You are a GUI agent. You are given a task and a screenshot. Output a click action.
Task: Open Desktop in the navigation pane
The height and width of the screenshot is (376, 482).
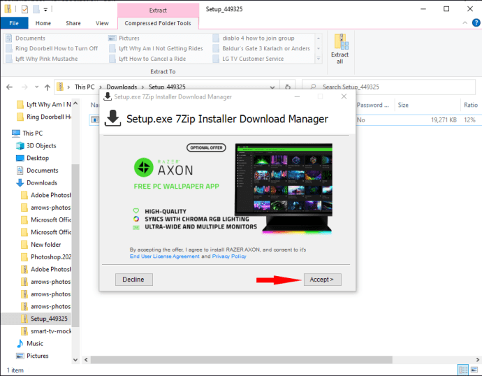coord(33,158)
